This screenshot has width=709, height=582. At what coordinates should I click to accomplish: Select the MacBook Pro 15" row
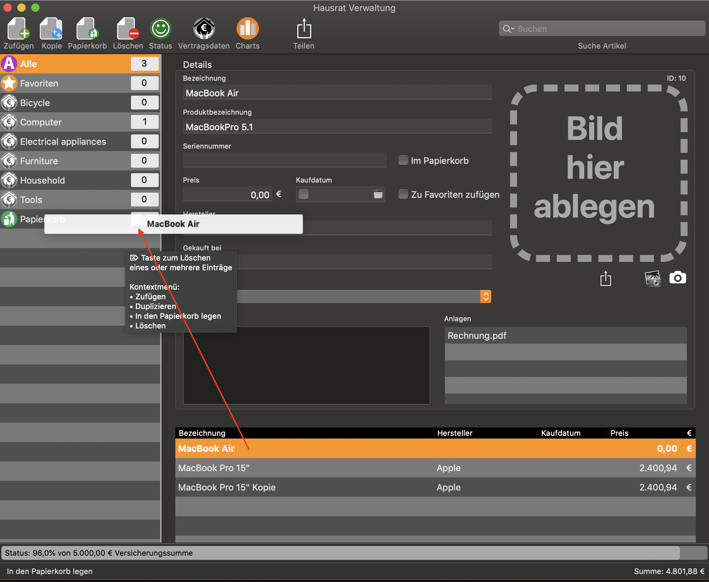pyautogui.click(x=435, y=468)
